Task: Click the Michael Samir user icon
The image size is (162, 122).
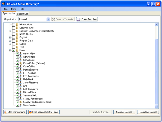Action: pyautogui.click(x=21, y=92)
